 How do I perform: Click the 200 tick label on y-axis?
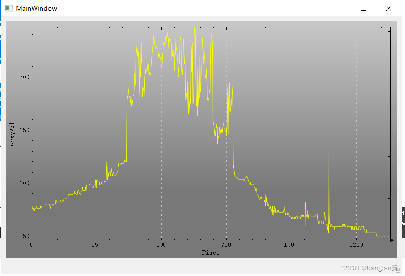[24, 77]
